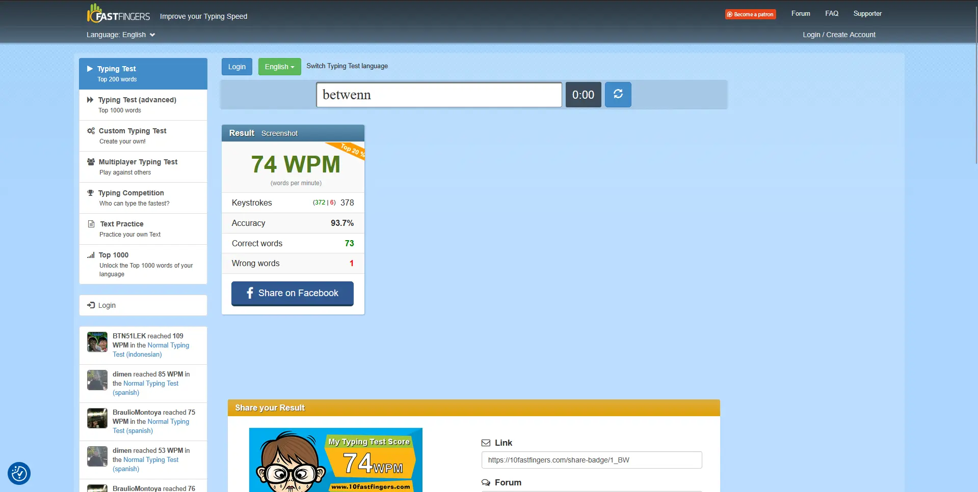Click the cookie consent badge icon
The image size is (978, 492).
(19, 473)
